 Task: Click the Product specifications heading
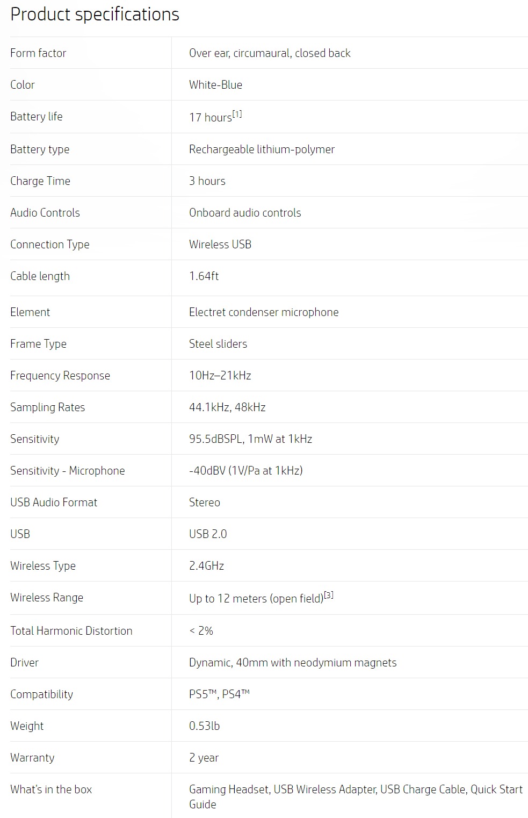coord(95,14)
